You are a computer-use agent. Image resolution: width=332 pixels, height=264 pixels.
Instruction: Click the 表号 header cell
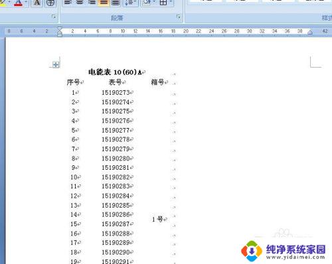tap(115, 82)
